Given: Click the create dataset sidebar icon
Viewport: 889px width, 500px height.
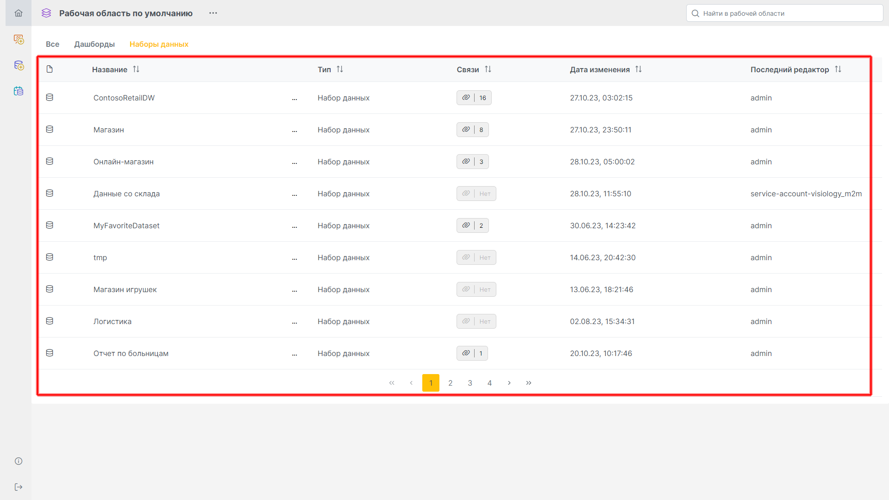Looking at the screenshot, I should (19, 65).
